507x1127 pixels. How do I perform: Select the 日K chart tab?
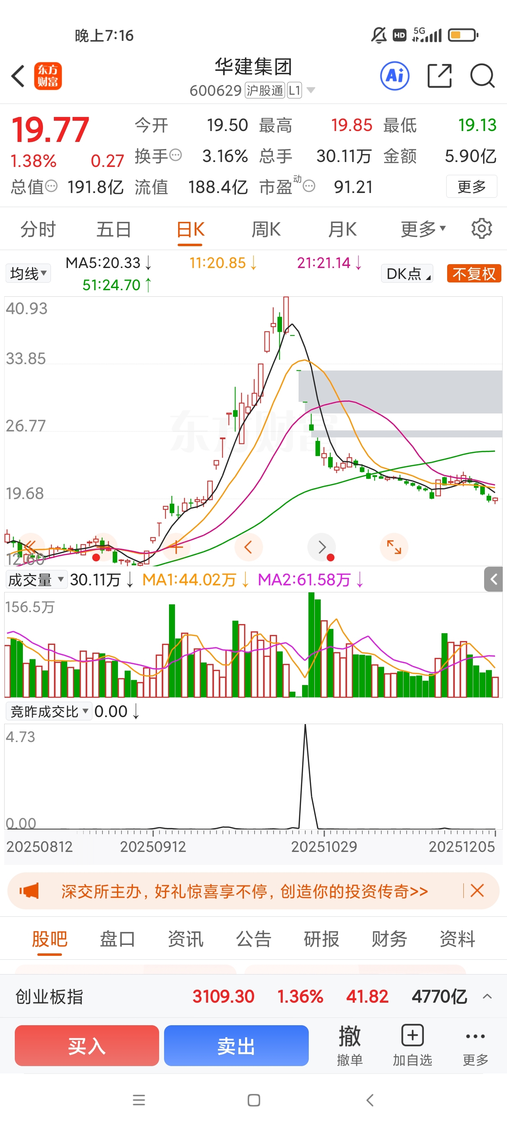tap(190, 229)
